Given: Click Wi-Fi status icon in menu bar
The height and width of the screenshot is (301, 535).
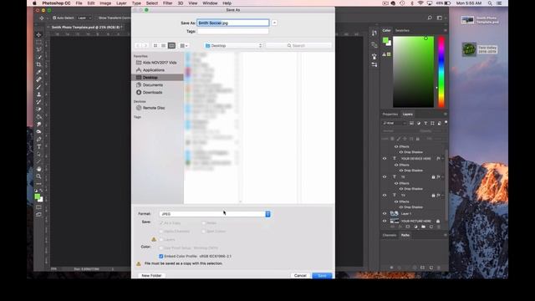Looking at the screenshot, I should coord(420,3).
